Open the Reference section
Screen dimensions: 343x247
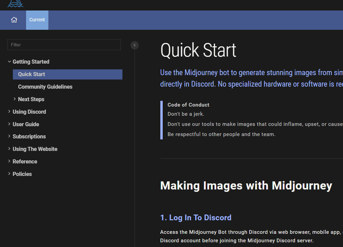[x=25, y=161]
